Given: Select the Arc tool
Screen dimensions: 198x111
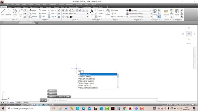Looking at the screenshot, I should pos(20,12).
